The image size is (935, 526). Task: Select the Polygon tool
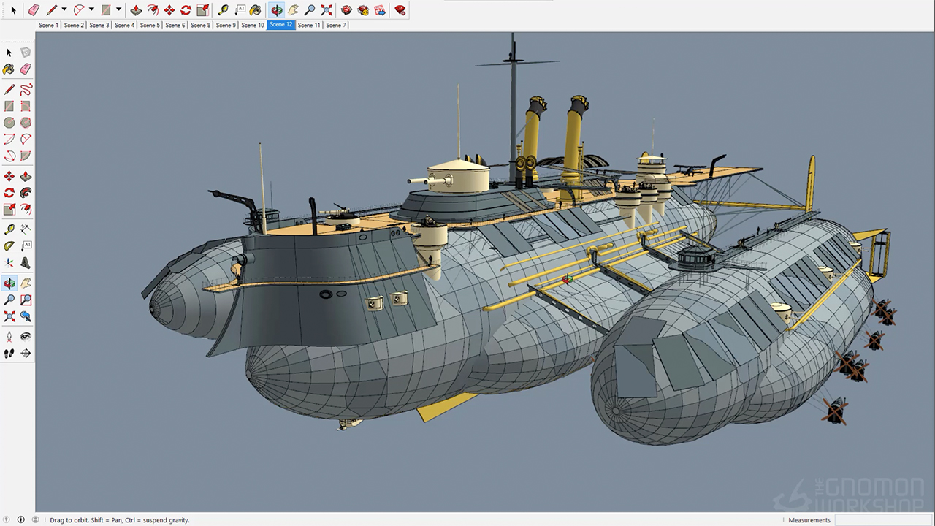click(26, 123)
